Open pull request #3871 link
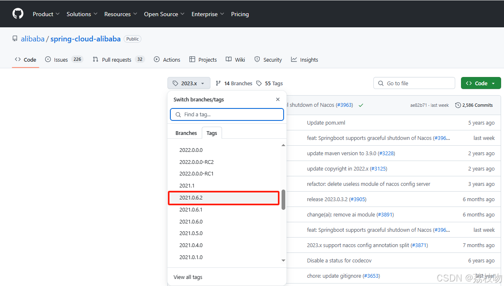Viewport: 504px width, 286px height. 419,245
